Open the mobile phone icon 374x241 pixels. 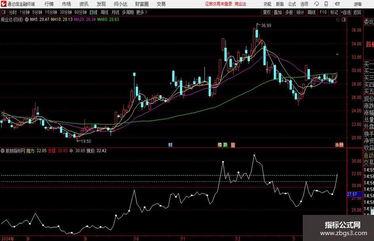tap(326, 4)
